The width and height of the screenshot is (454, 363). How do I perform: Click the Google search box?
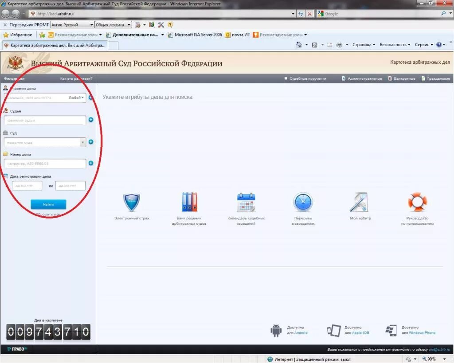(382, 14)
